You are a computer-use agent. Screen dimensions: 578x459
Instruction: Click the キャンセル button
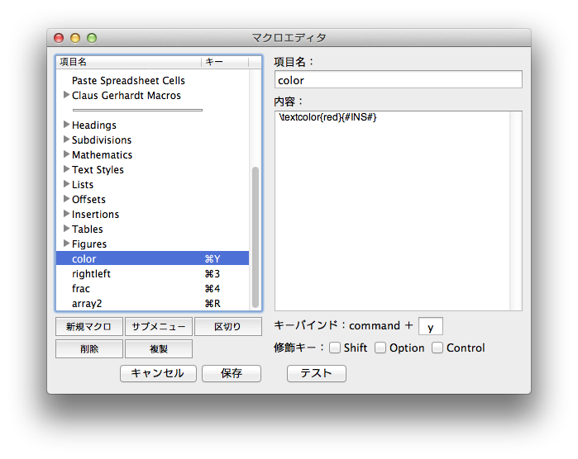click(x=158, y=373)
